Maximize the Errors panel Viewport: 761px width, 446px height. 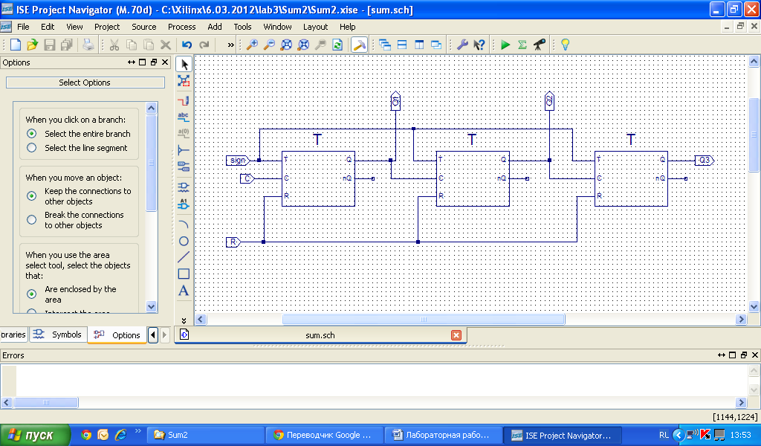(732, 355)
